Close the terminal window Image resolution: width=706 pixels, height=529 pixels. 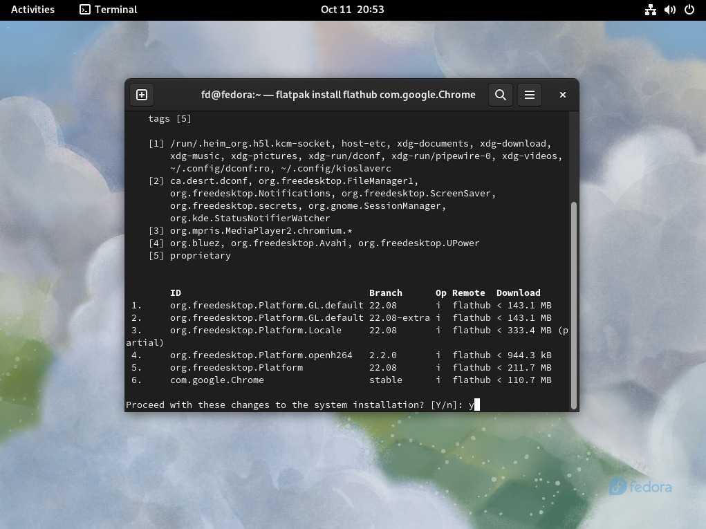click(562, 95)
